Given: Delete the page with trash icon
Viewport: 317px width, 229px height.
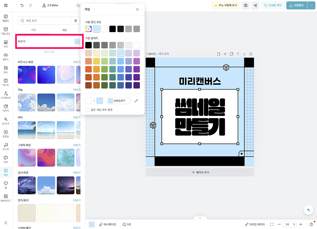Looking at the screenshot, I should (251, 54).
